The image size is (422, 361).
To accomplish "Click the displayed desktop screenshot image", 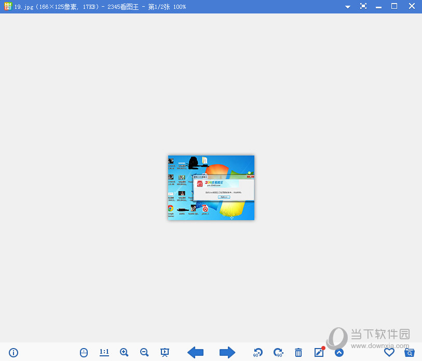I will (x=211, y=187).
